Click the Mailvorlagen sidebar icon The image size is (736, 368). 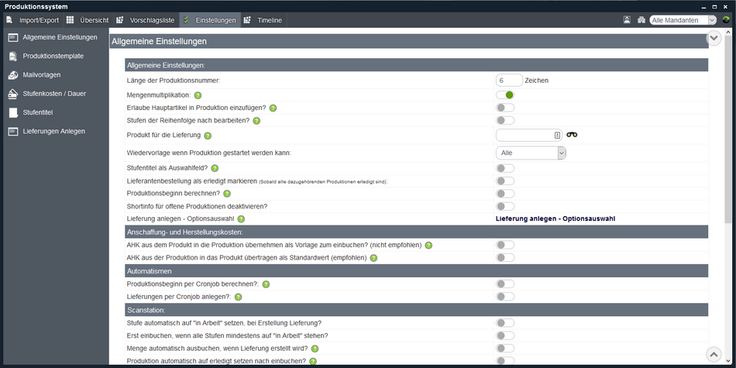click(13, 75)
